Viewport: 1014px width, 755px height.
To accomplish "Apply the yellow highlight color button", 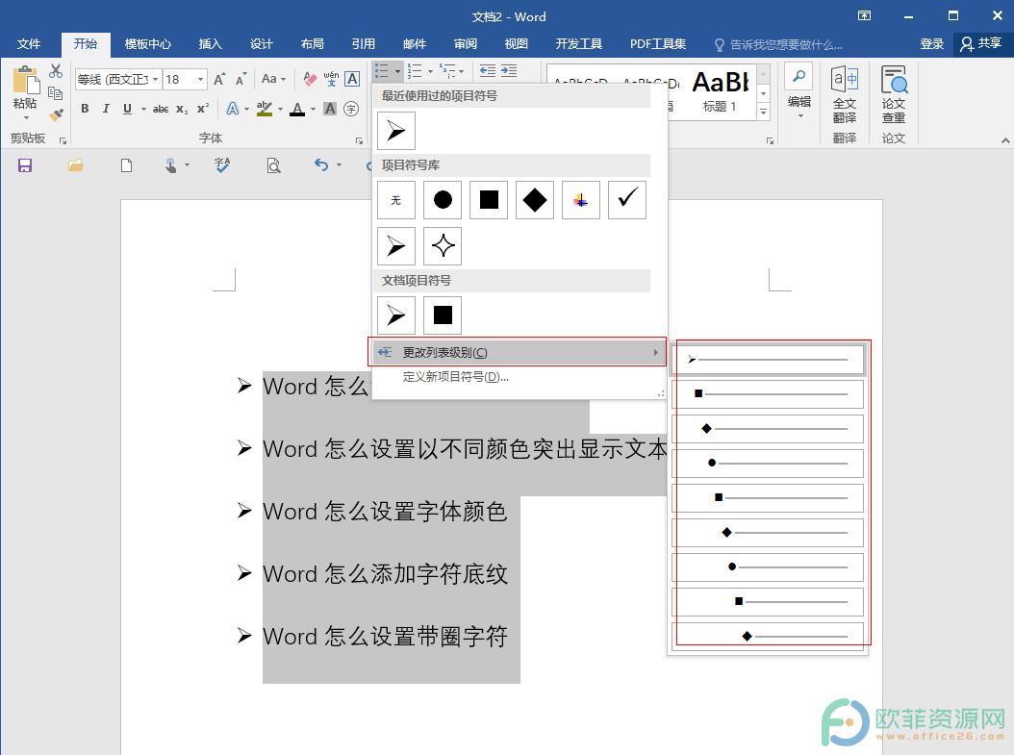I will coord(264,109).
